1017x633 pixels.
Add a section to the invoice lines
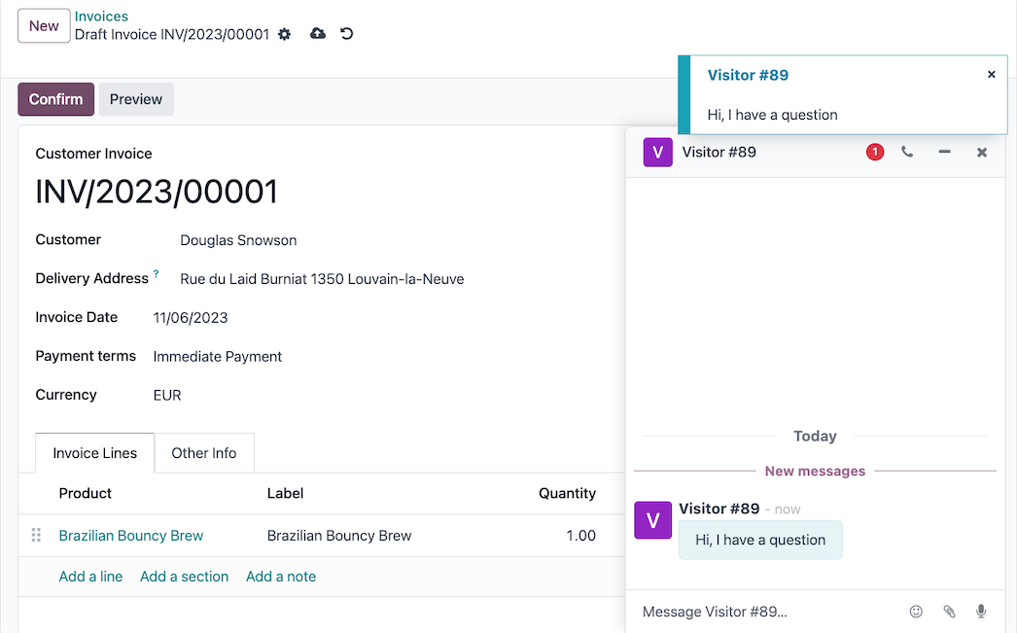coord(184,576)
